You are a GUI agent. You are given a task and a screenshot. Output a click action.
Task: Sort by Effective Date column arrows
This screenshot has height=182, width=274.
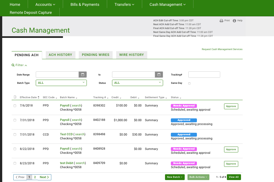pos(39,97)
